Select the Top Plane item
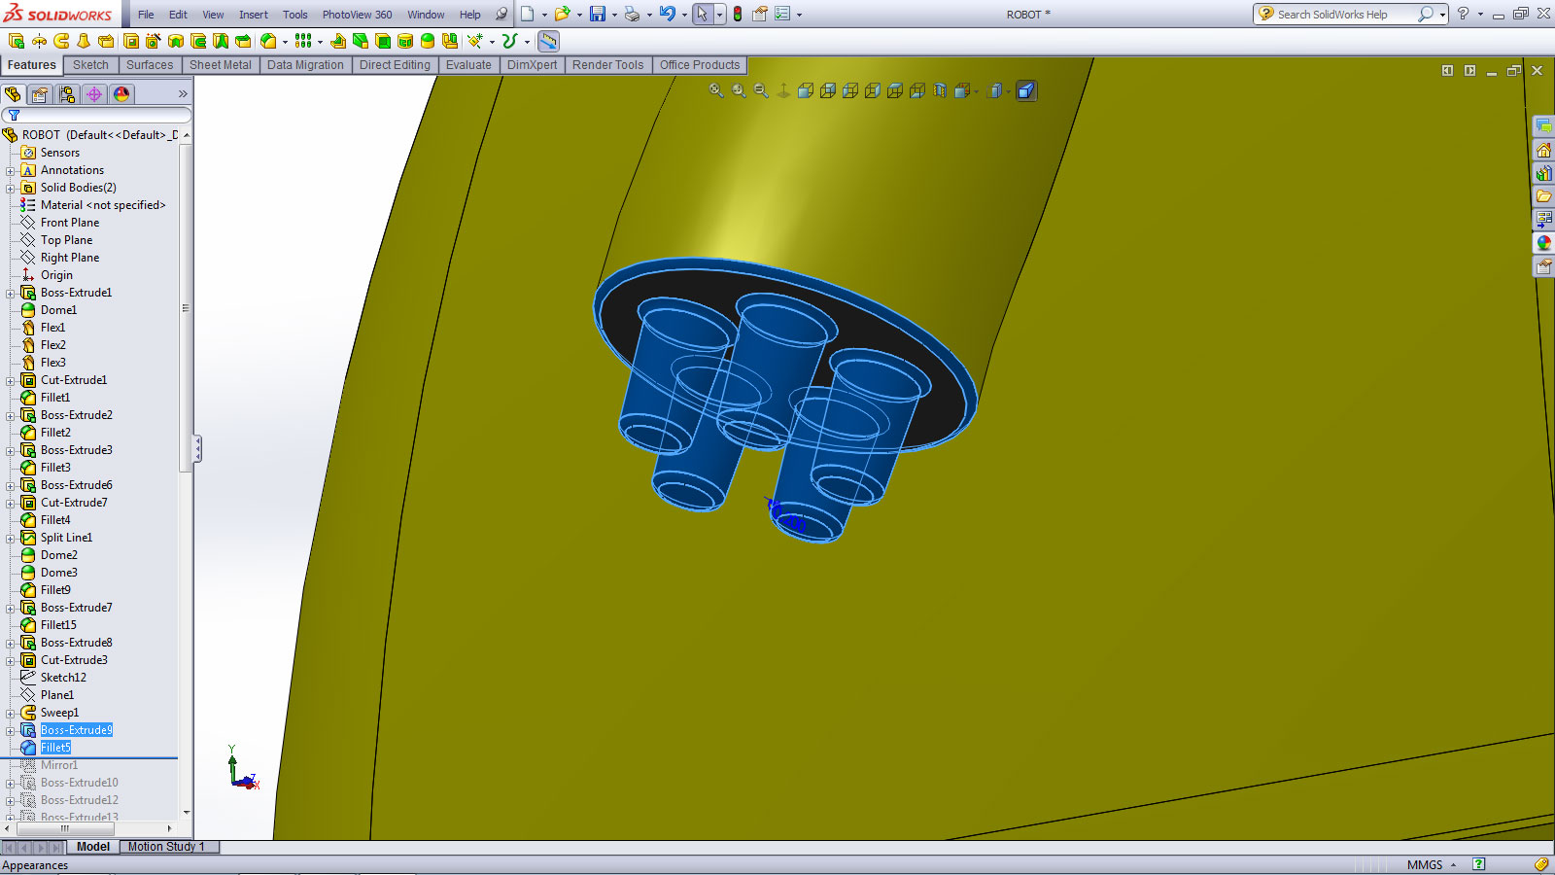The image size is (1555, 875). coord(66,240)
